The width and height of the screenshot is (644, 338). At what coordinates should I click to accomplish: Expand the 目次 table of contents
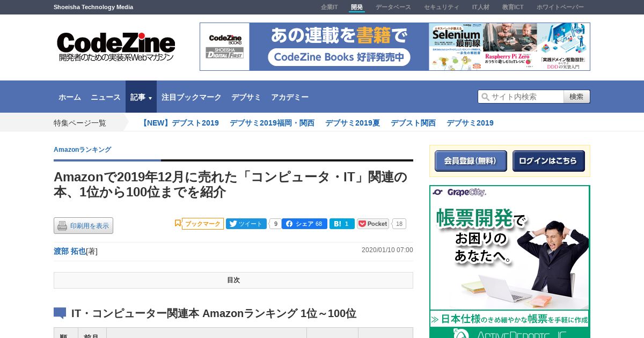click(x=233, y=280)
